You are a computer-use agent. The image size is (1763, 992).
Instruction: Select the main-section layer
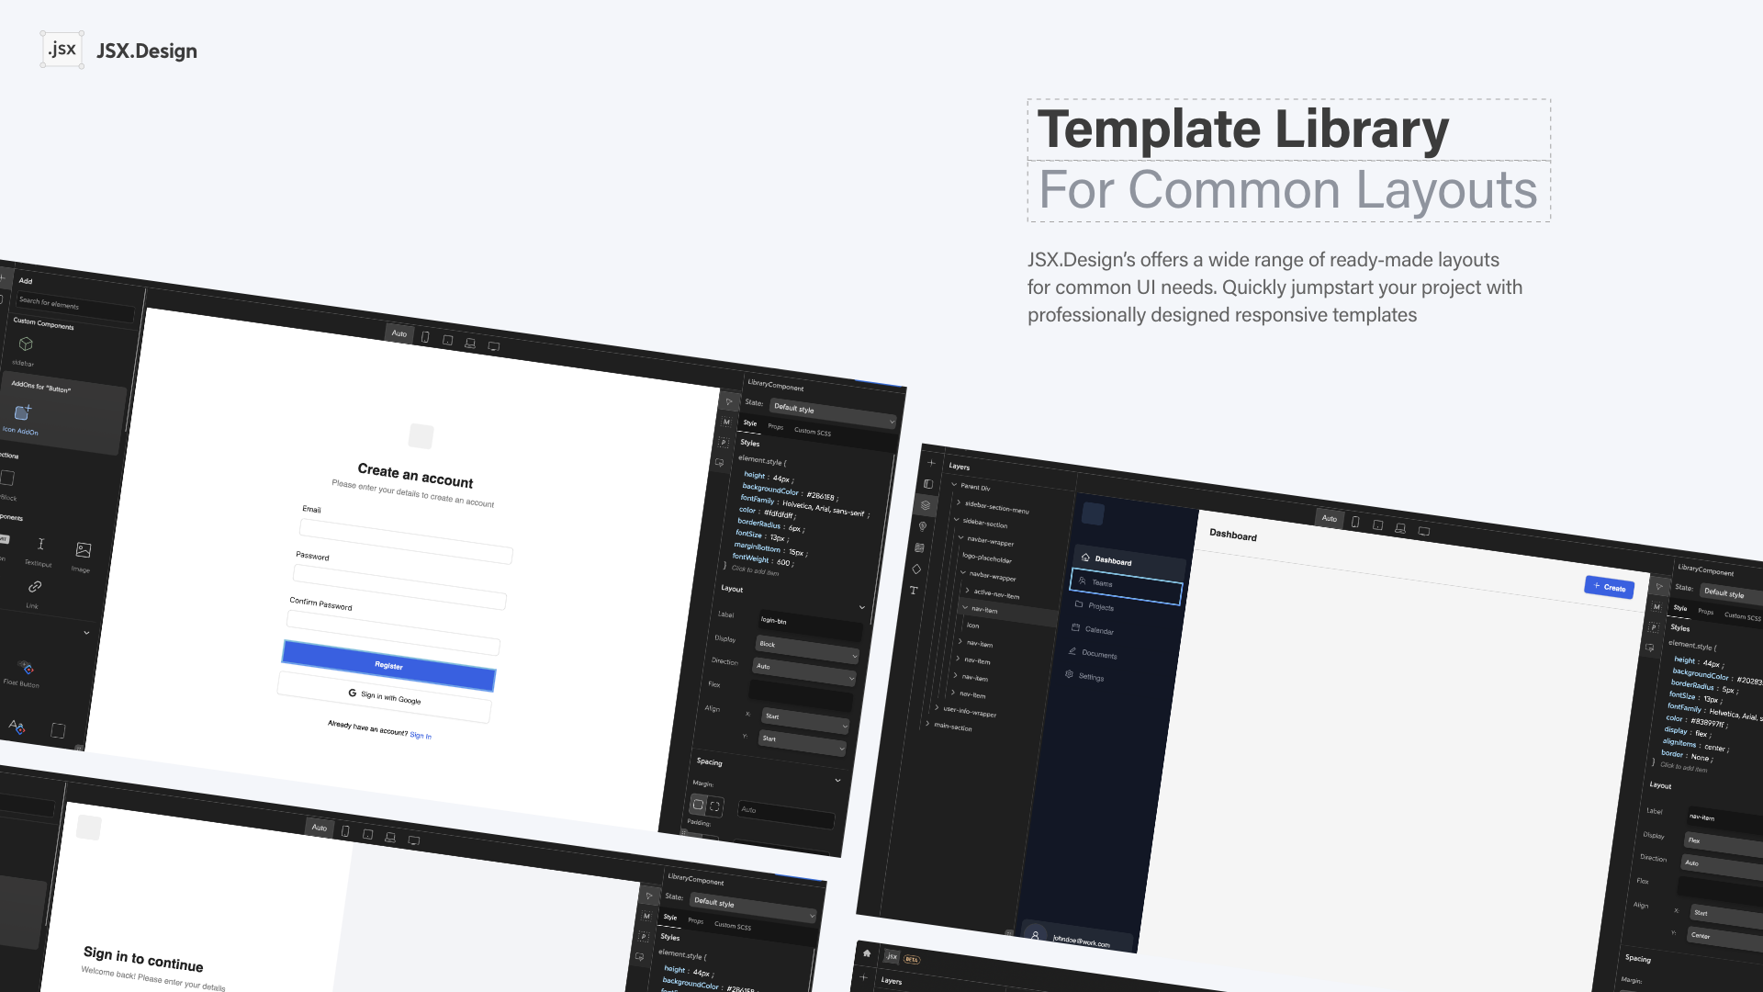(953, 727)
